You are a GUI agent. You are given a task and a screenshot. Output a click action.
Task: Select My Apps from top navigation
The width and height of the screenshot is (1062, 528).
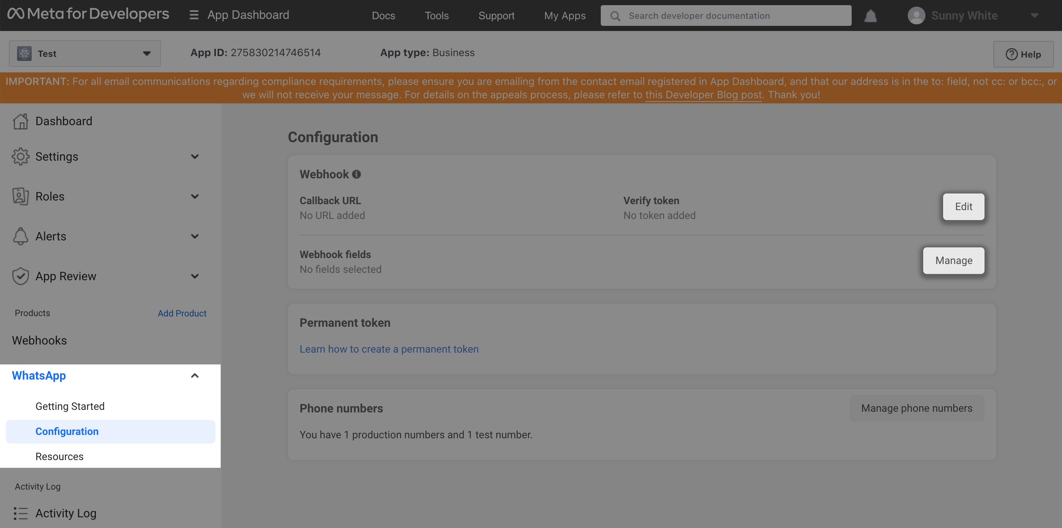point(563,15)
